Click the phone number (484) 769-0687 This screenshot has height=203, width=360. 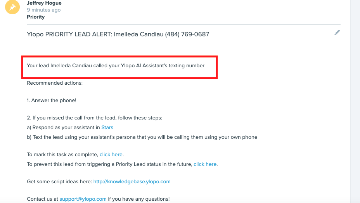tap(187, 34)
